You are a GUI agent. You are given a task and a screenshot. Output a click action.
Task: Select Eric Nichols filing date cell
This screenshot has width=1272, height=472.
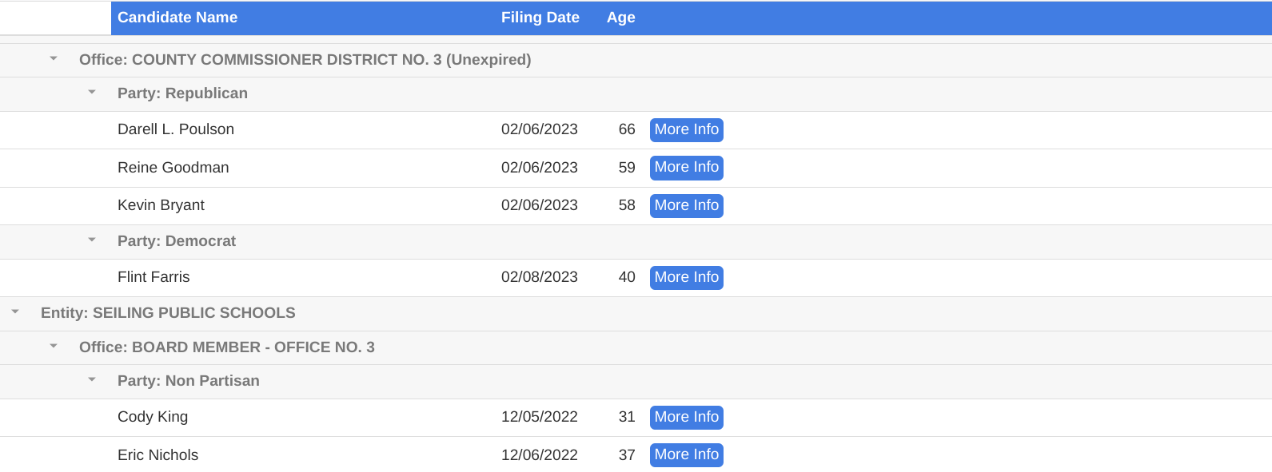click(x=540, y=455)
